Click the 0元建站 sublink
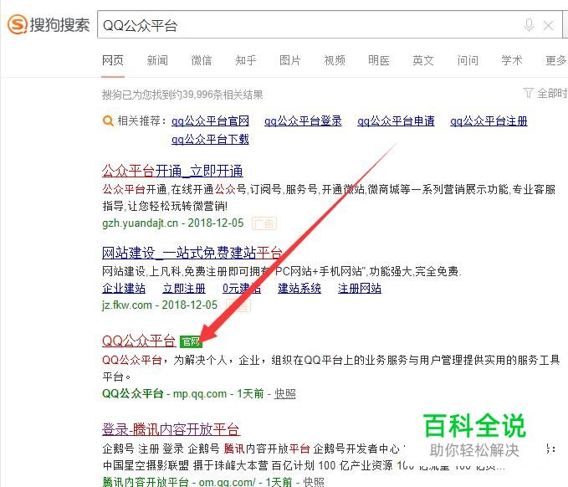The image size is (568, 487). click(x=242, y=289)
